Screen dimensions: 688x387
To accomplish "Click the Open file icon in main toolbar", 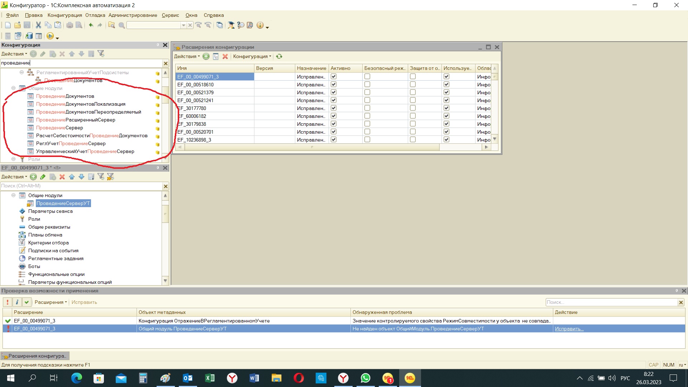I will tap(18, 25).
